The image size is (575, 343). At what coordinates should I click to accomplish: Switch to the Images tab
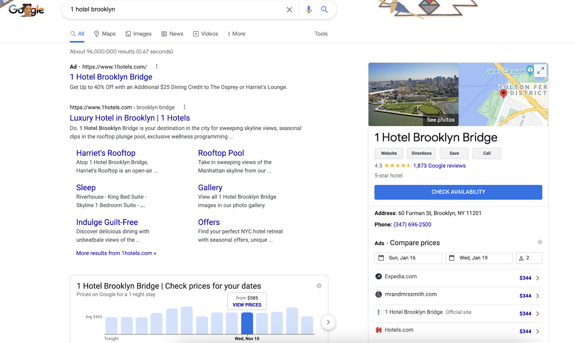pyautogui.click(x=138, y=34)
